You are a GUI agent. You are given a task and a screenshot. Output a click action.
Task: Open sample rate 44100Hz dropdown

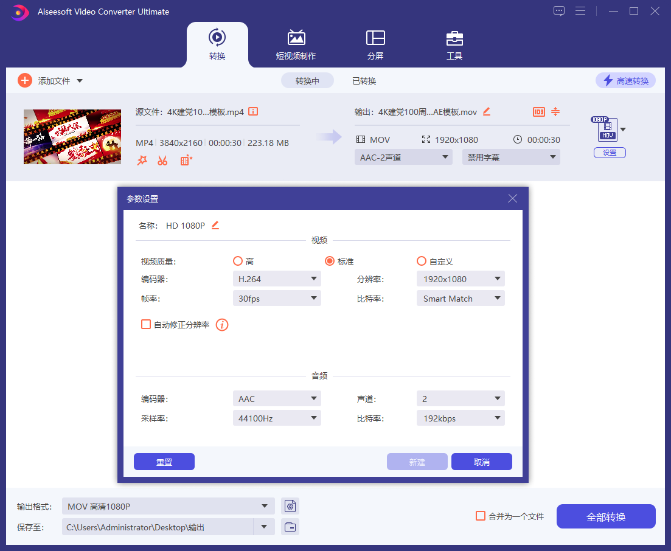277,418
